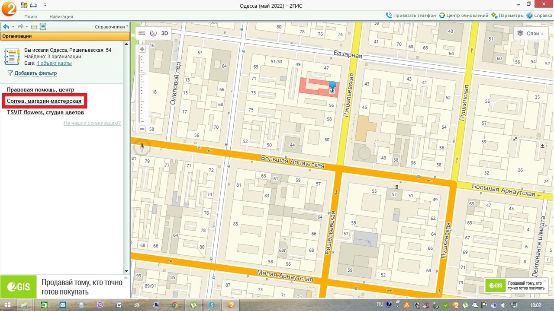Open «Correa, магазин-мастерская» organization
This screenshot has height=311, width=554.
(44, 101)
